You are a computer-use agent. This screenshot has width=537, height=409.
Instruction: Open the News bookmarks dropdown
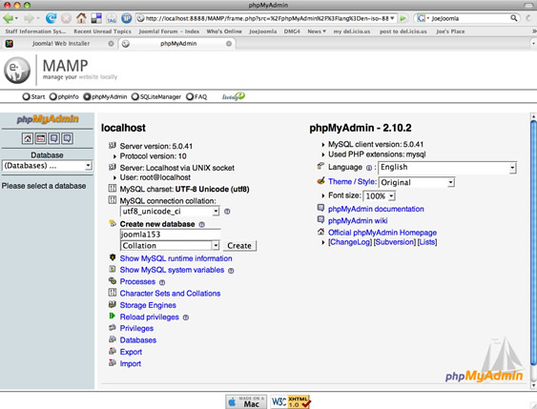pos(317,31)
